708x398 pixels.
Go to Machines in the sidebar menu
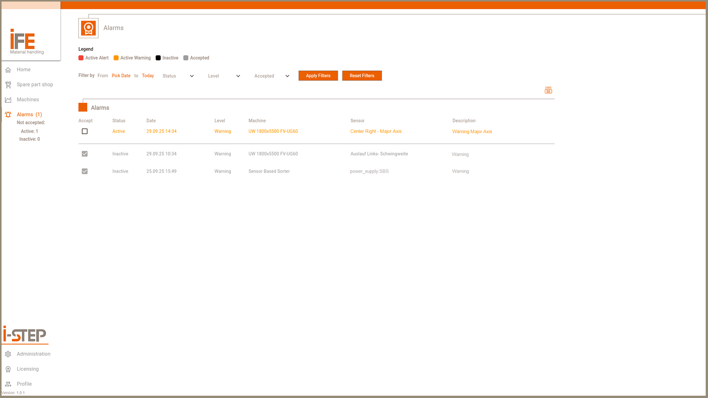pyautogui.click(x=28, y=100)
